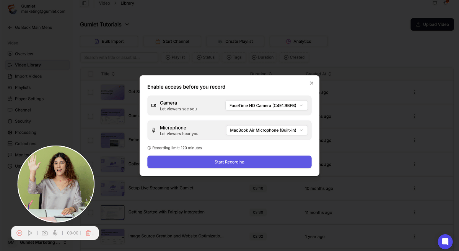The image size is (459, 251).
Task: Open three-dot menu for the first video row
Action: tap(414, 92)
